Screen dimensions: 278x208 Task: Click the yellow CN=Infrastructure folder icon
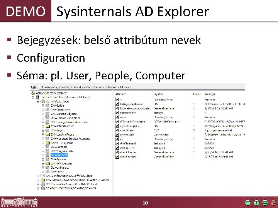[x=48, y=126]
